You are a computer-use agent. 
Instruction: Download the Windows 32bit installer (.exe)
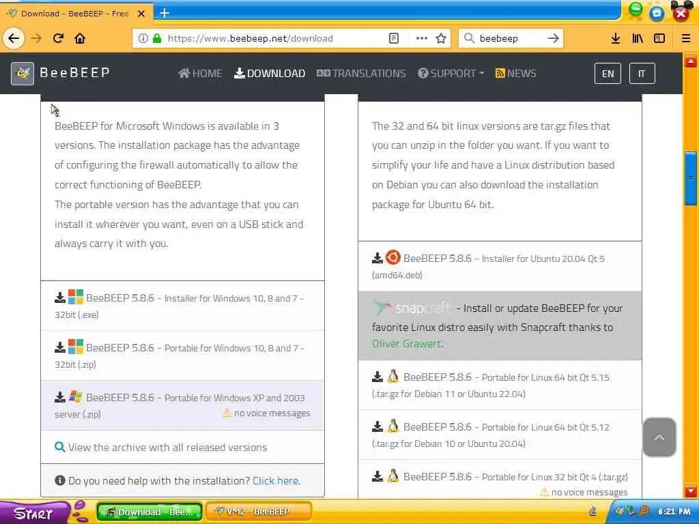[x=182, y=306]
